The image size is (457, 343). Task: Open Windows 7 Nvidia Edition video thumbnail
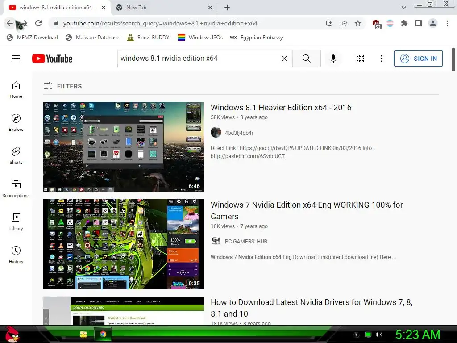click(123, 244)
